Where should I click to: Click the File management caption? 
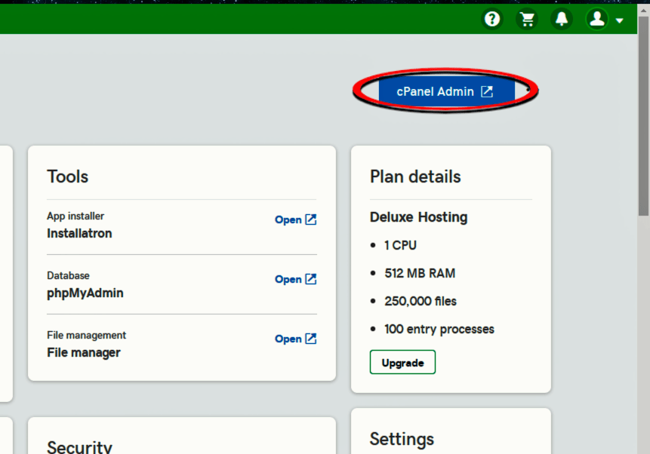click(86, 335)
